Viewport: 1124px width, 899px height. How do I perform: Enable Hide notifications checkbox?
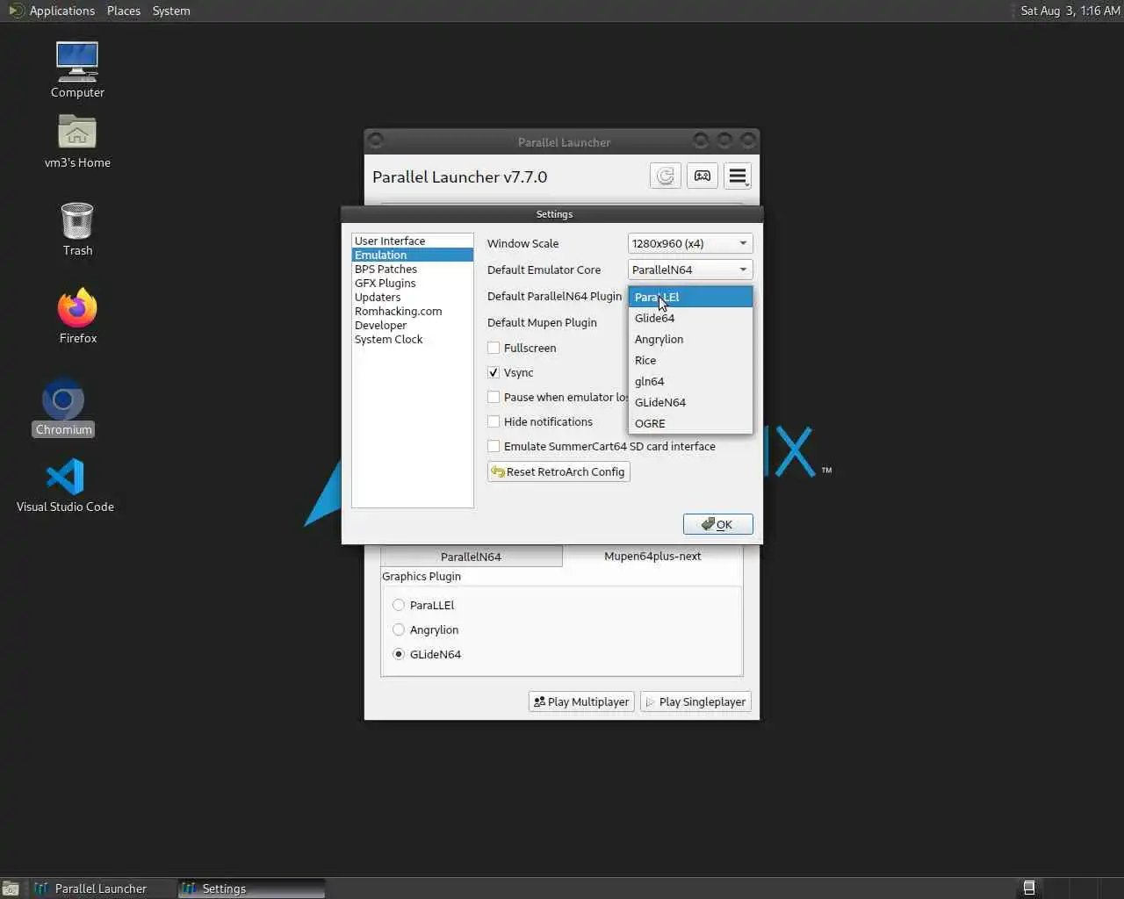click(494, 421)
